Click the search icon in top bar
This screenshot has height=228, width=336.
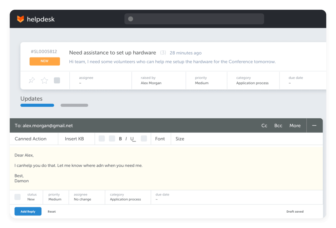(x=130, y=19)
